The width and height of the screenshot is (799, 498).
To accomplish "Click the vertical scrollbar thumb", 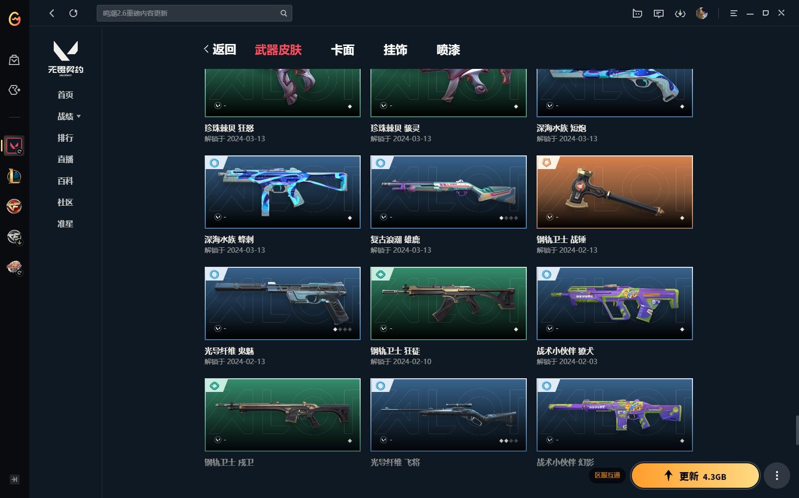I will click(x=797, y=430).
